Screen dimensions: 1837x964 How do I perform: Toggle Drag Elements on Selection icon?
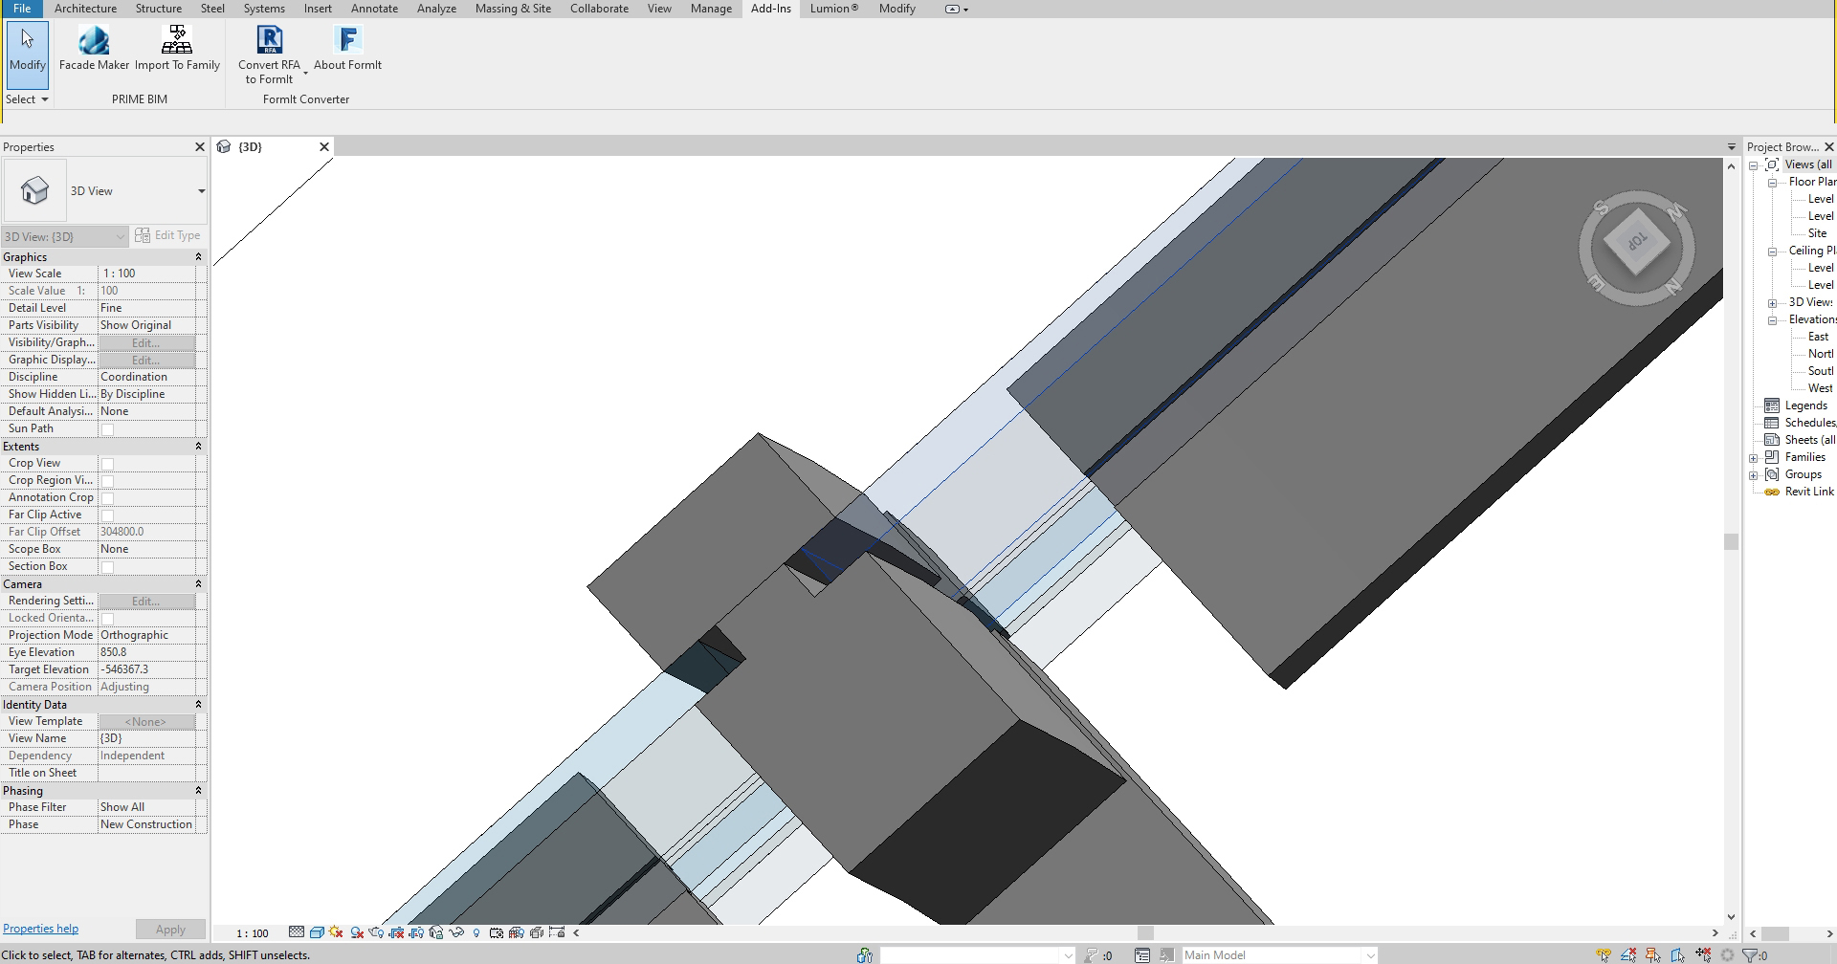[x=1703, y=954]
